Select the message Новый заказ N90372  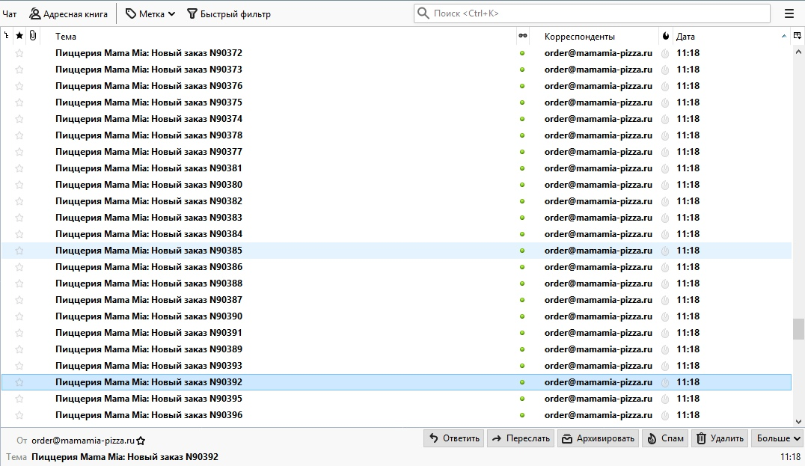pyautogui.click(x=397, y=53)
